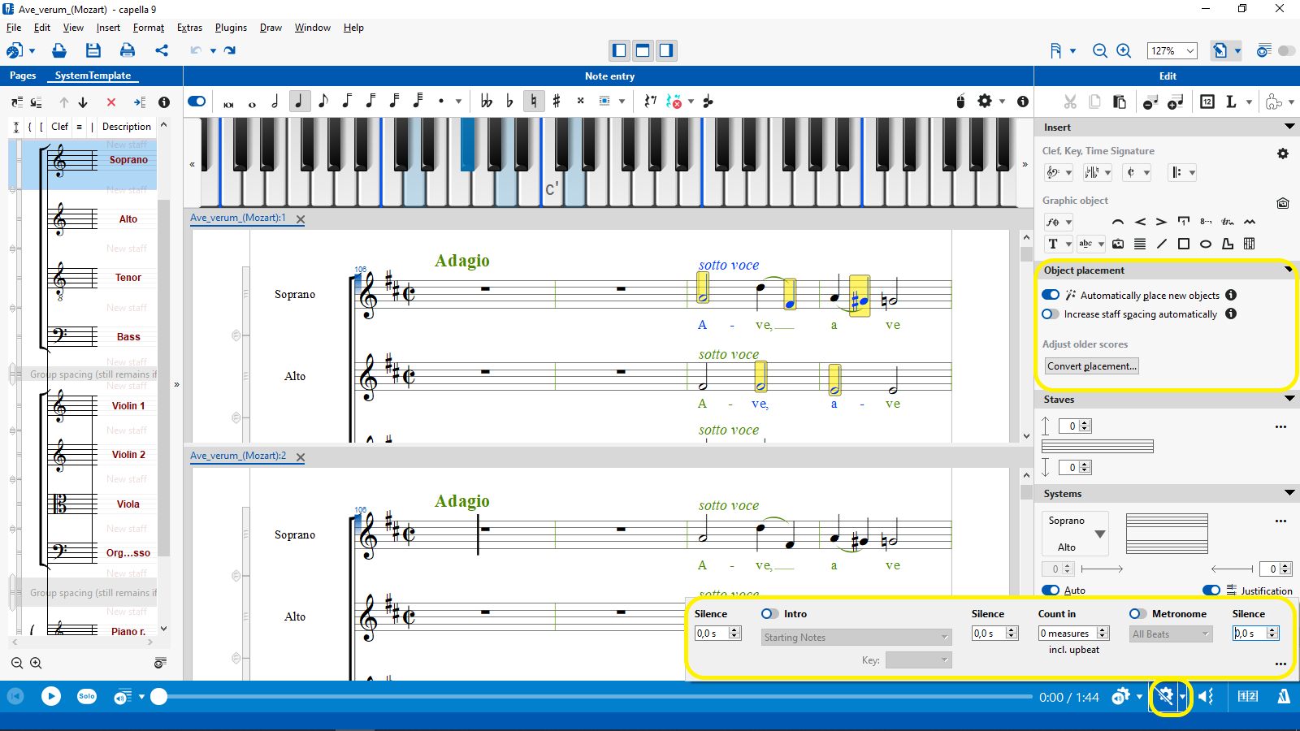Choose the whole note duration
The image size is (1300, 731).
click(x=252, y=103)
